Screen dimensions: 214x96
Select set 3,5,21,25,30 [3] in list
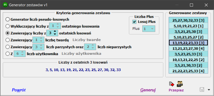coord(188,31)
